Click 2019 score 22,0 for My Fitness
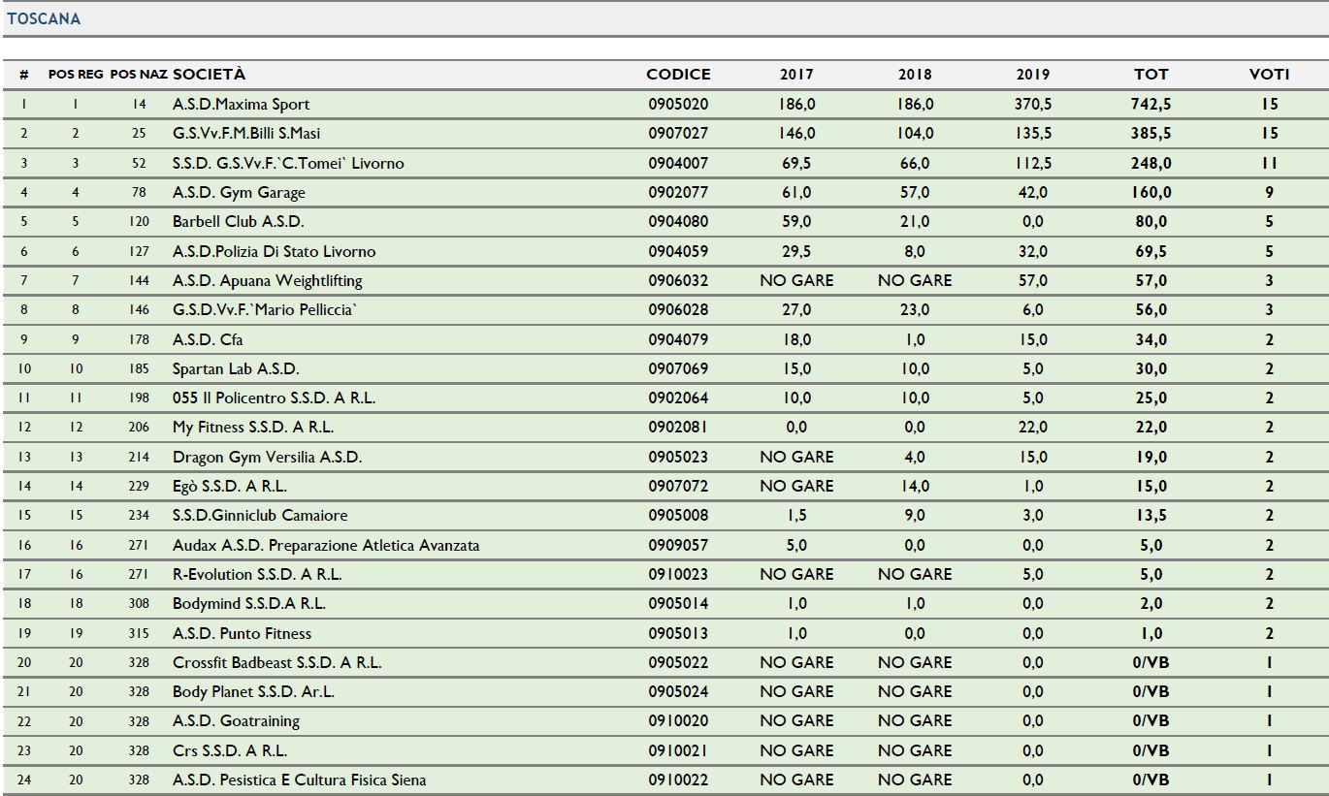Image resolution: width=1329 pixels, height=796 pixels. (x=1032, y=427)
